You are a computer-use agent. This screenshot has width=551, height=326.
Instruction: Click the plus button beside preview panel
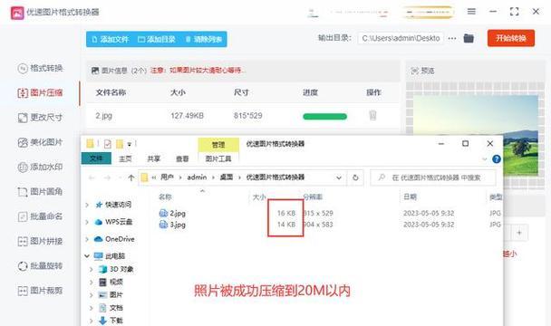[519, 233]
